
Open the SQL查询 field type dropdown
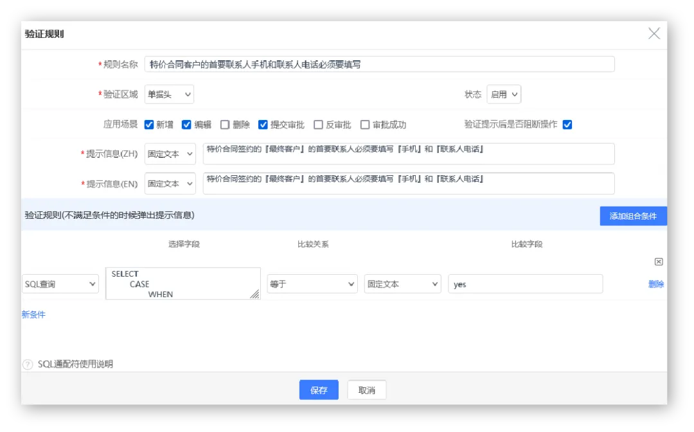(60, 284)
